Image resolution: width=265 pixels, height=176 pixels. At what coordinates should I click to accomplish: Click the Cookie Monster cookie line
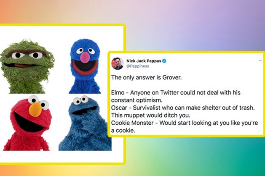[185, 126]
